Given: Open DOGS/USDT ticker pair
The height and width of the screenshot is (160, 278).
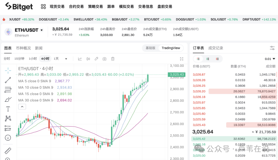Looking at the screenshot, I should (x=191, y=19).
